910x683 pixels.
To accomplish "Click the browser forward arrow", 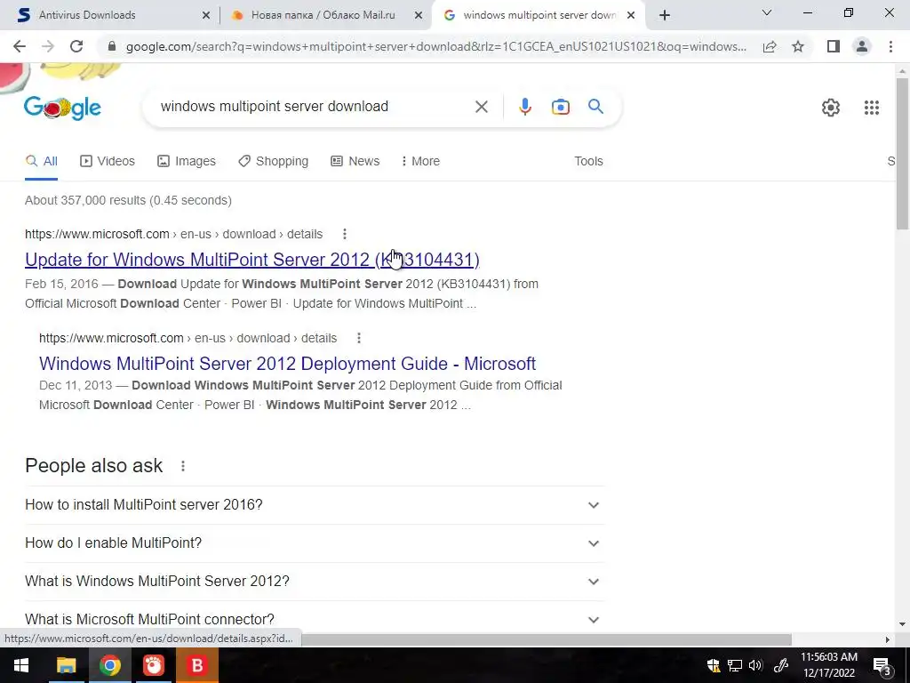I will coord(48,46).
